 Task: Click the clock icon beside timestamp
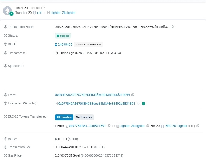[x=56, y=53]
